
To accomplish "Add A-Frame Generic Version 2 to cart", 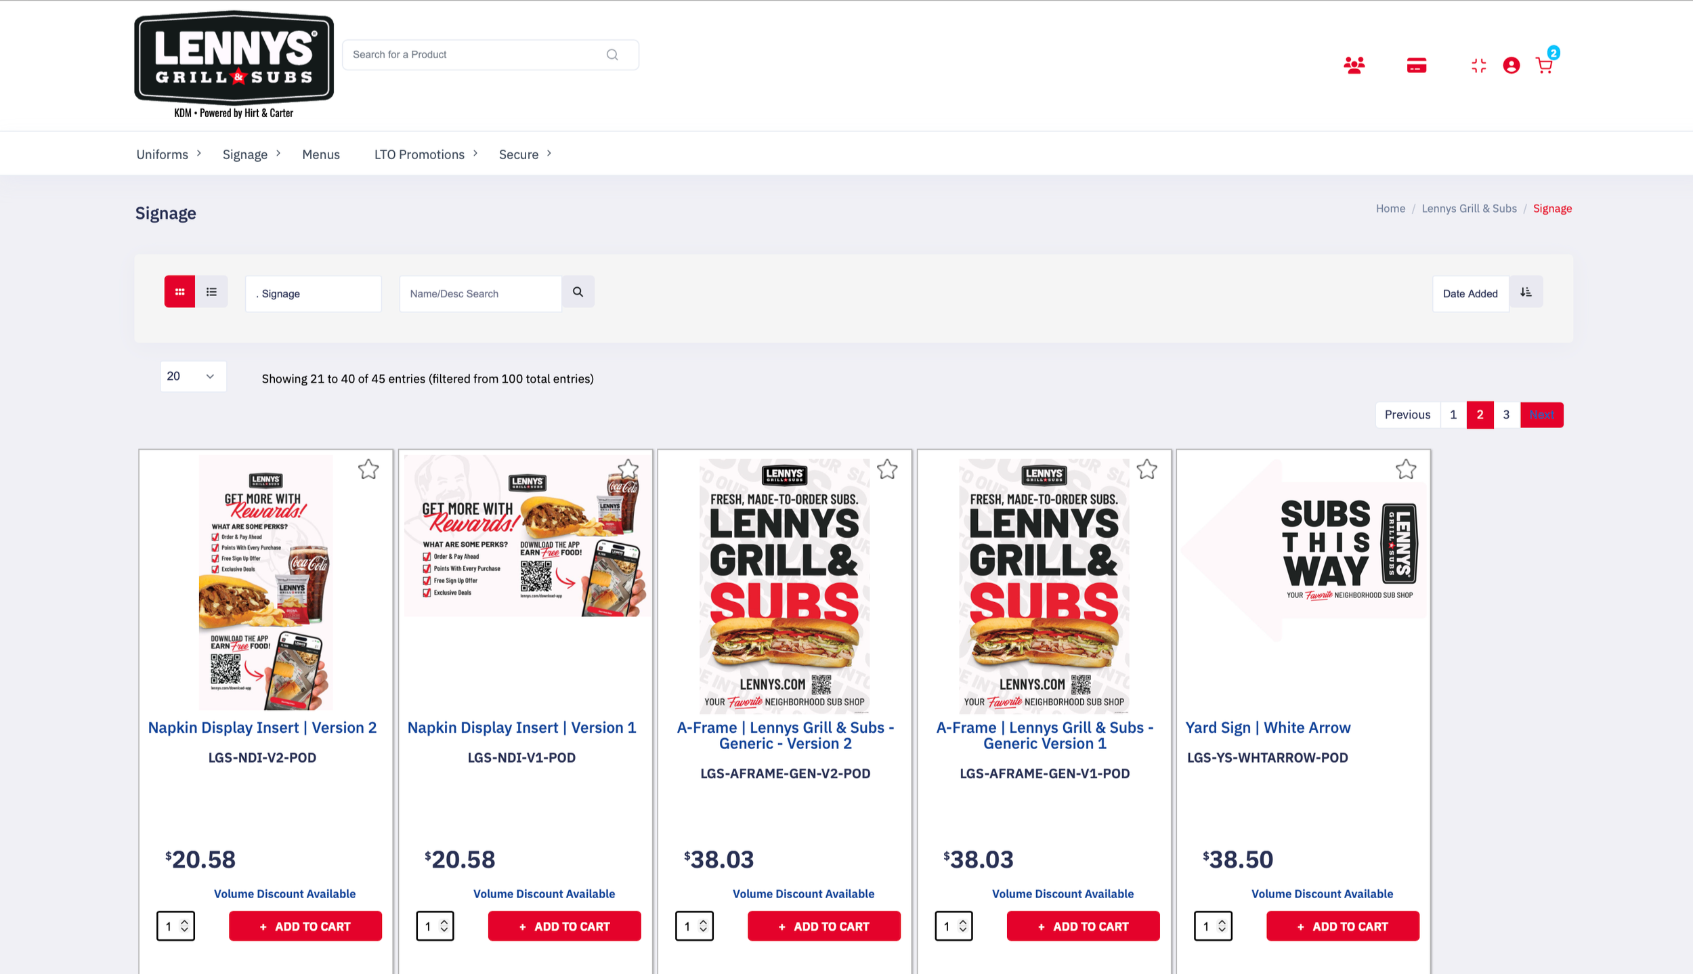I will click(824, 926).
